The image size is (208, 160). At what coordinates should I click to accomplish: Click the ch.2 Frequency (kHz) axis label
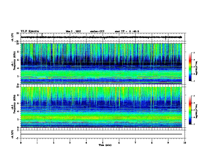click(14, 104)
